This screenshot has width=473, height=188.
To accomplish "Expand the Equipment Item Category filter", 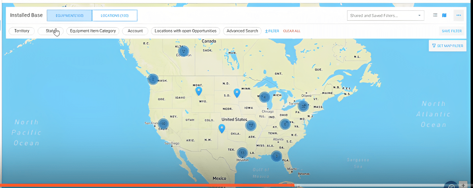I will coord(93,31).
